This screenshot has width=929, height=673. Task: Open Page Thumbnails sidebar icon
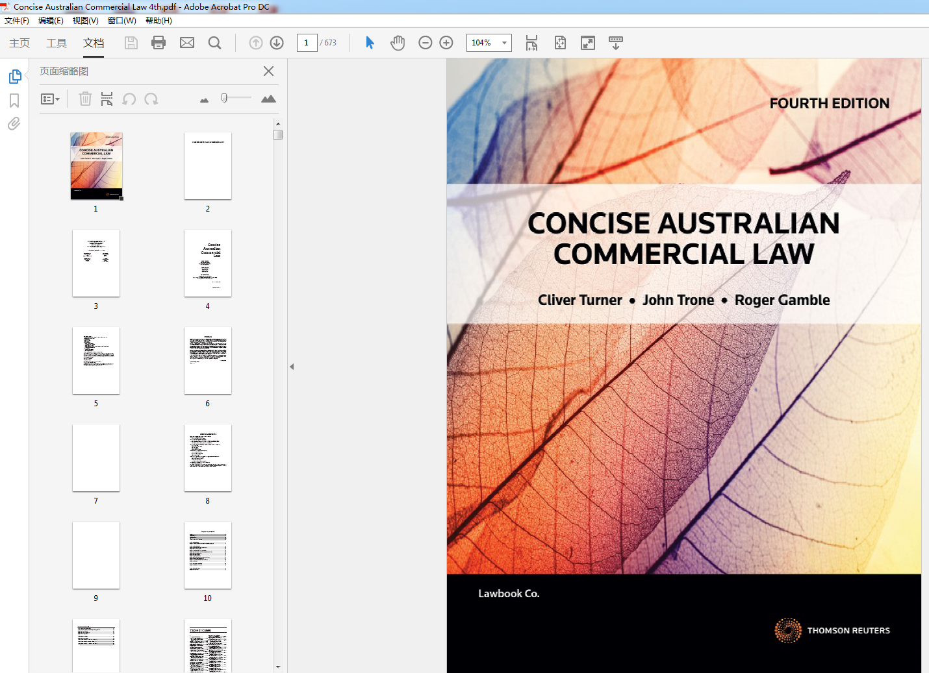(15, 77)
